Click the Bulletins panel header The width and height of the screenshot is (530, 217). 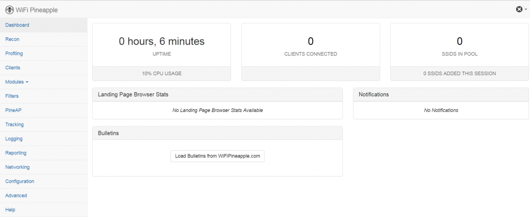click(x=217, y=133)
